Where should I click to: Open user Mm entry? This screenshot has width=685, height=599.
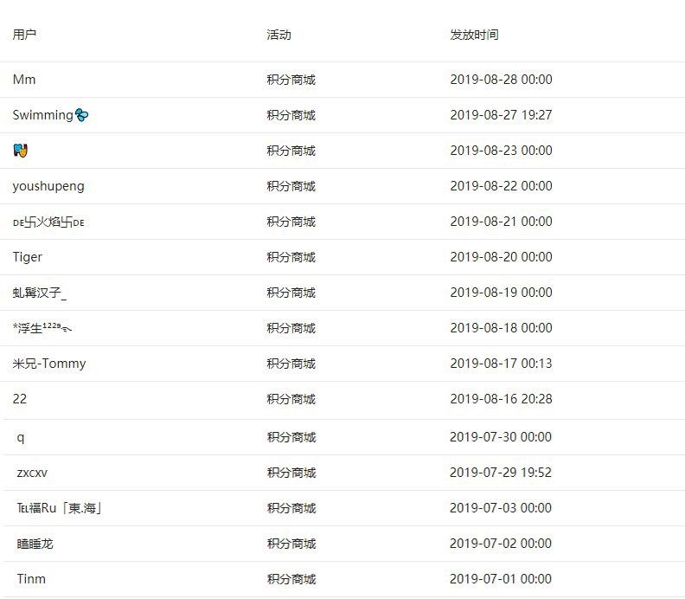click(24, 80)
